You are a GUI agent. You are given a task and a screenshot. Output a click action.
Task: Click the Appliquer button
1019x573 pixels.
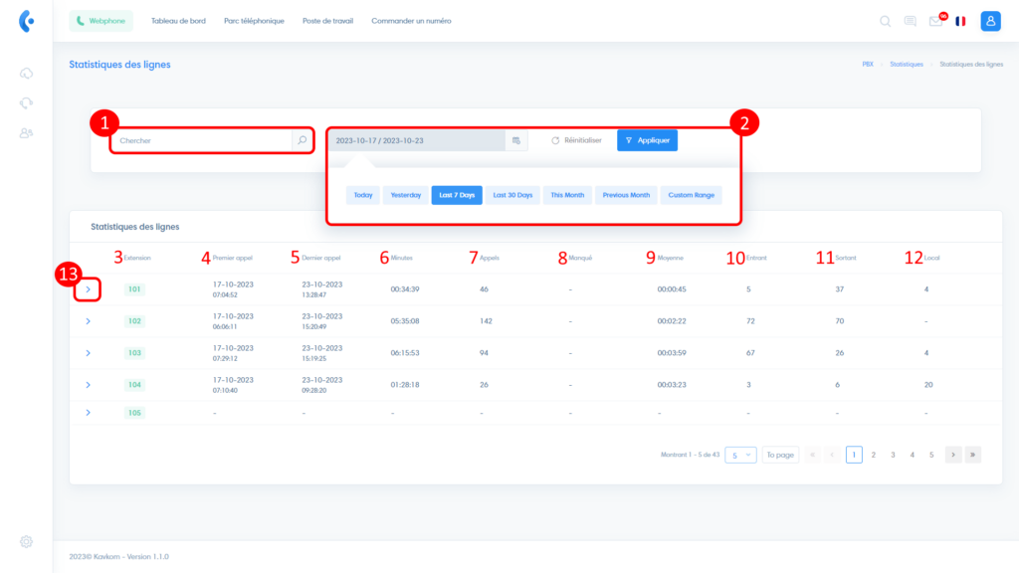coord(647,140)
